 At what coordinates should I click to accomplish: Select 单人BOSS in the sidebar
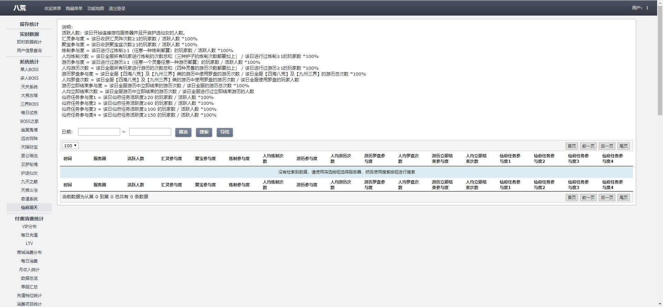tap(29, 70)
